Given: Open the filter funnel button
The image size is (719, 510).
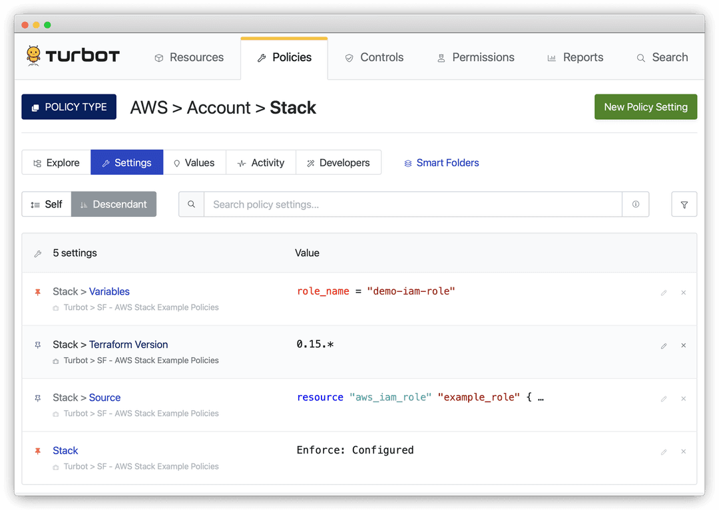Looking at the screenshot, I should coord(684,204).
